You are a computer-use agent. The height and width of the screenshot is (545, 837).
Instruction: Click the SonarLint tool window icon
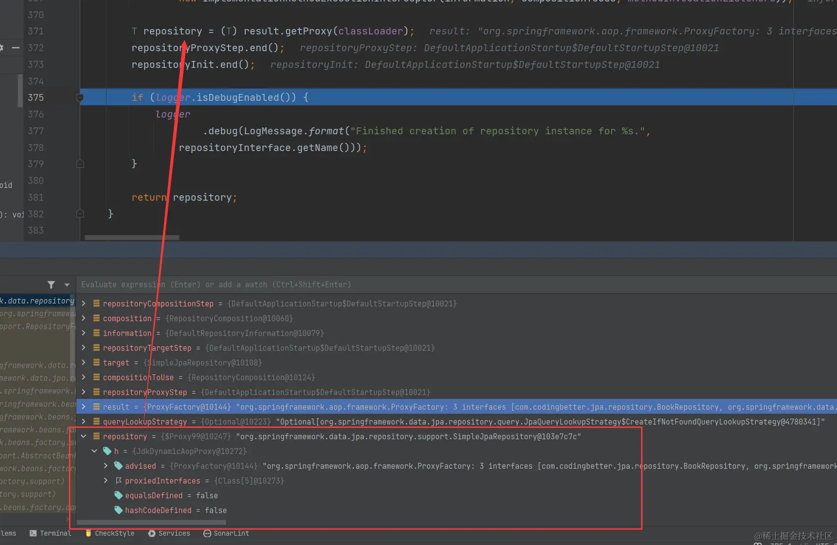coord(207,533)
